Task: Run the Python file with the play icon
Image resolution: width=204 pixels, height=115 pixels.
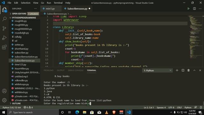Action: point(188,9)
